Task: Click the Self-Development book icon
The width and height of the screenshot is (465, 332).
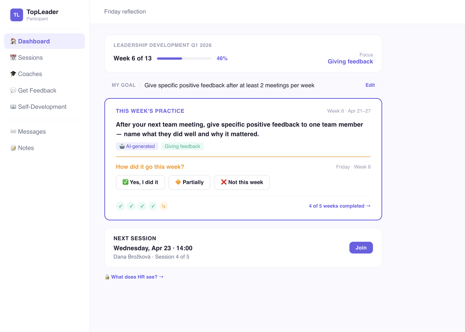Action: 13,107
